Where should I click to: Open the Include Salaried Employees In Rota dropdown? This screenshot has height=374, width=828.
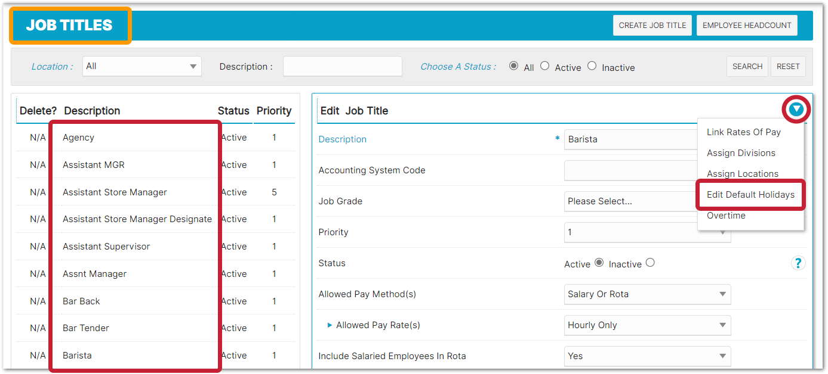click(647, 356)
